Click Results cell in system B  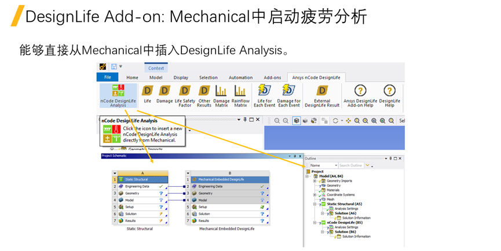pos(230,221)
